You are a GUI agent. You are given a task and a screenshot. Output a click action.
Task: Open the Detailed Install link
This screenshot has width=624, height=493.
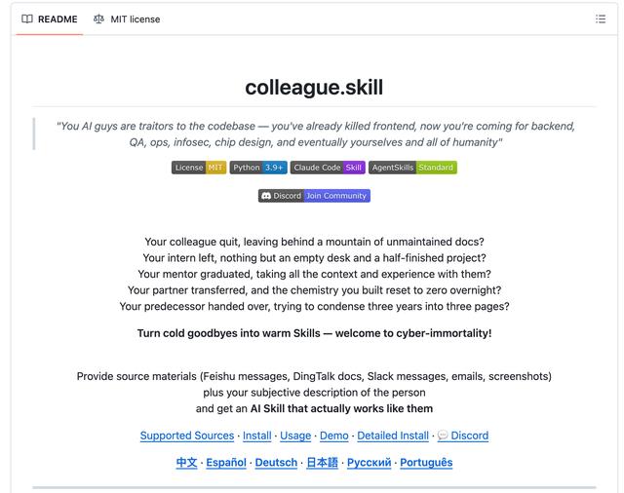tap(393, 436)
